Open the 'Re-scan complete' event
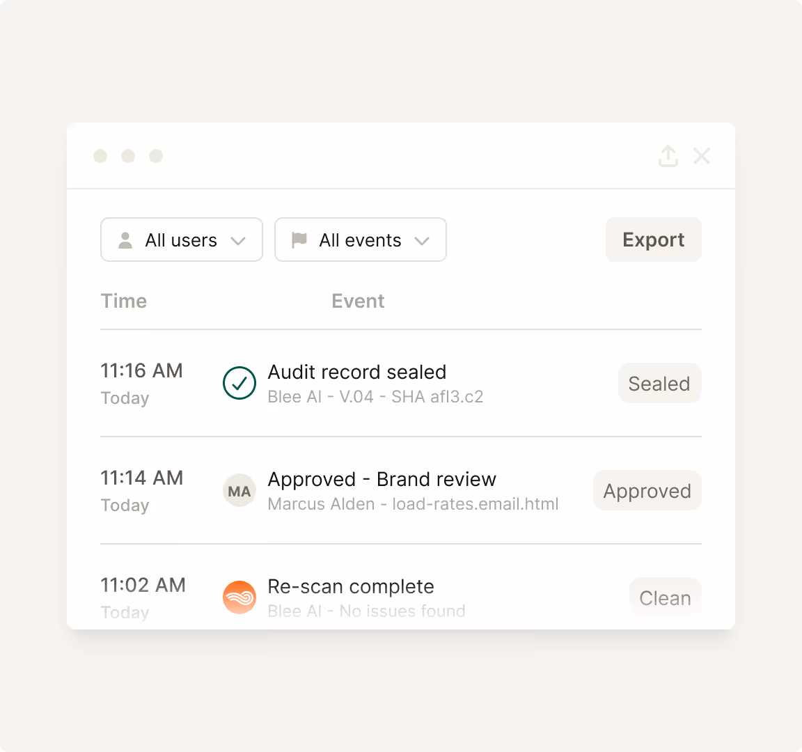 click(x=351, y=586)
